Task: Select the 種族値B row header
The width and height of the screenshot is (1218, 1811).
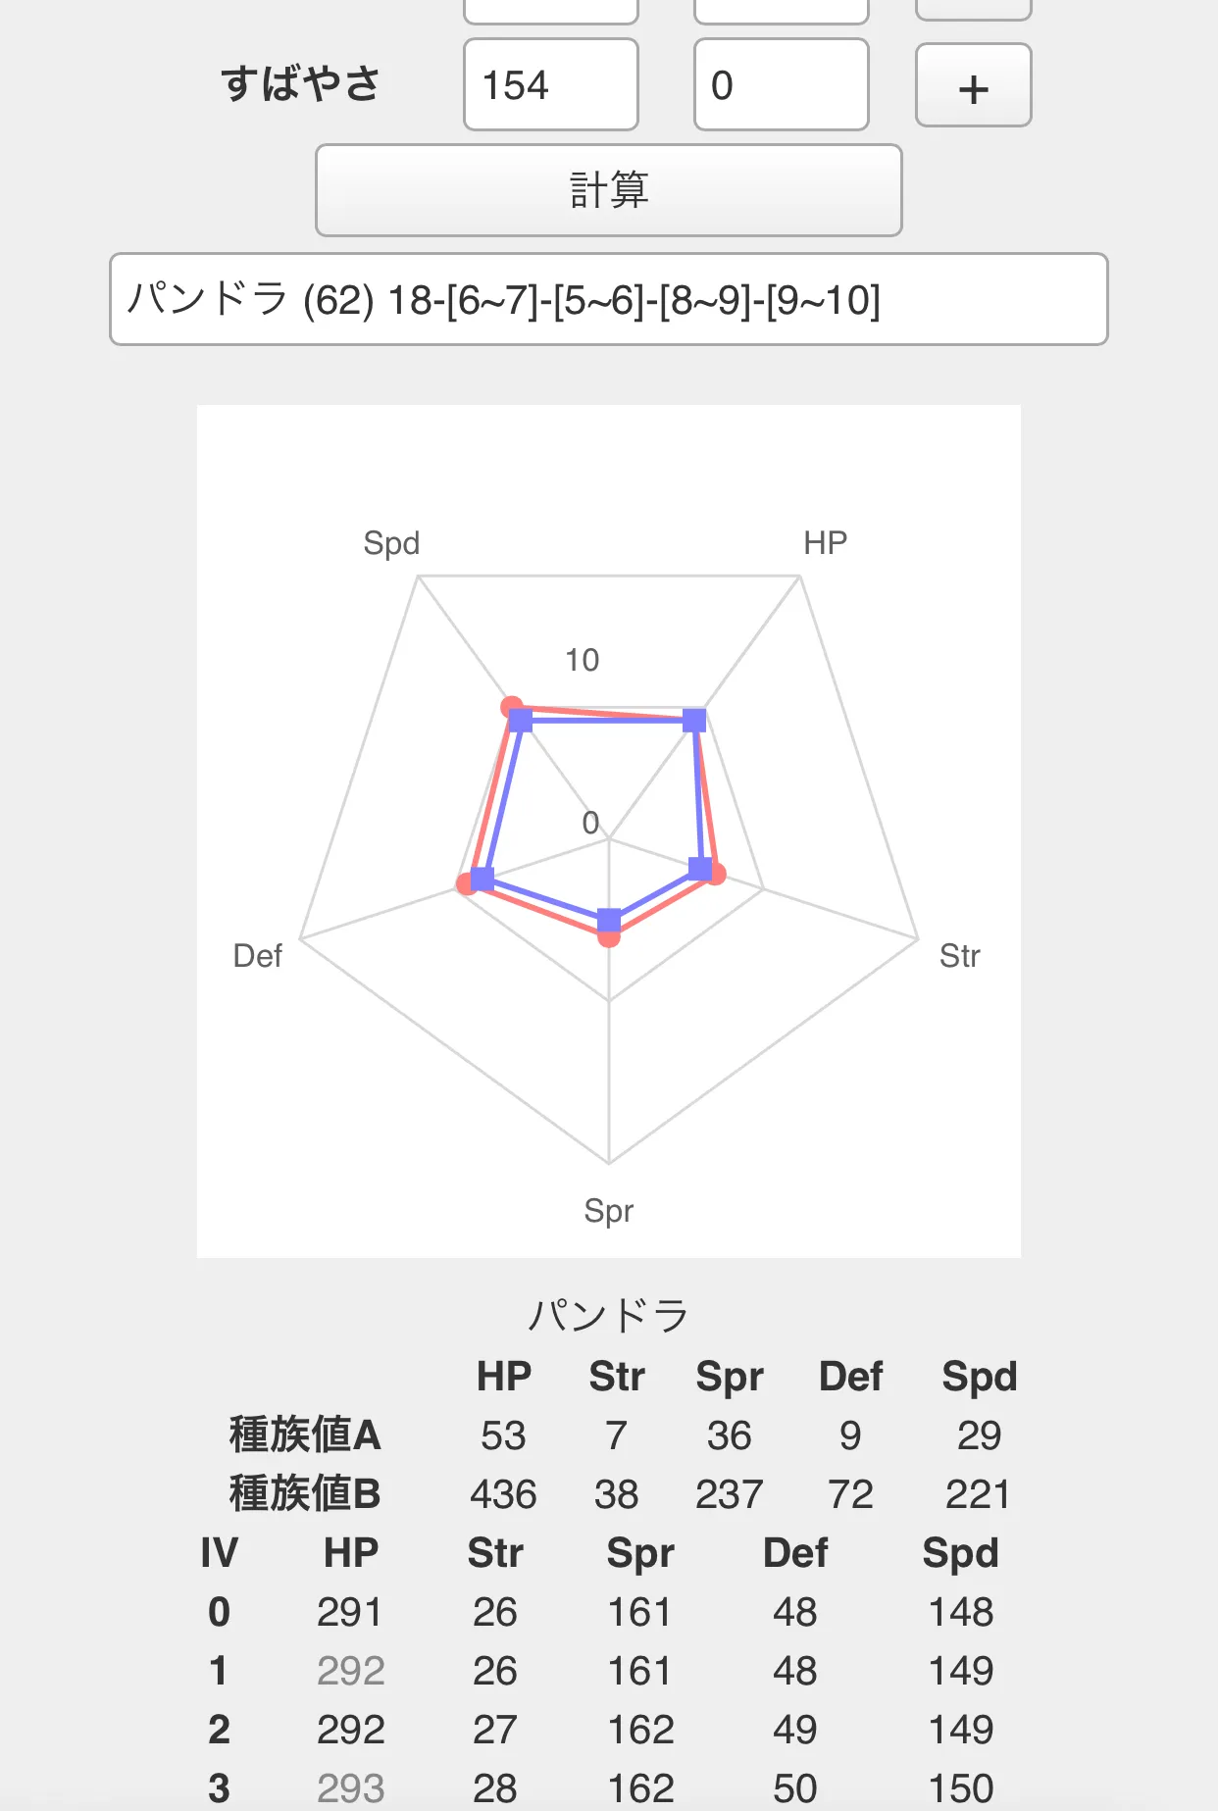Action: (305, 1493)
